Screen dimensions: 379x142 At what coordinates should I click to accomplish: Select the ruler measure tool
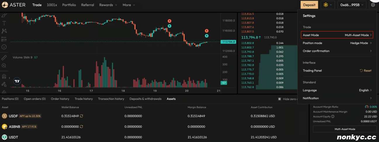[x=4, y=58]
